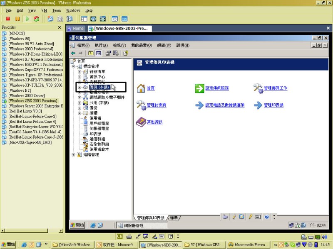Open the 我的最愛(O) menu
This screenshot has width=333, height=249.
142,45
